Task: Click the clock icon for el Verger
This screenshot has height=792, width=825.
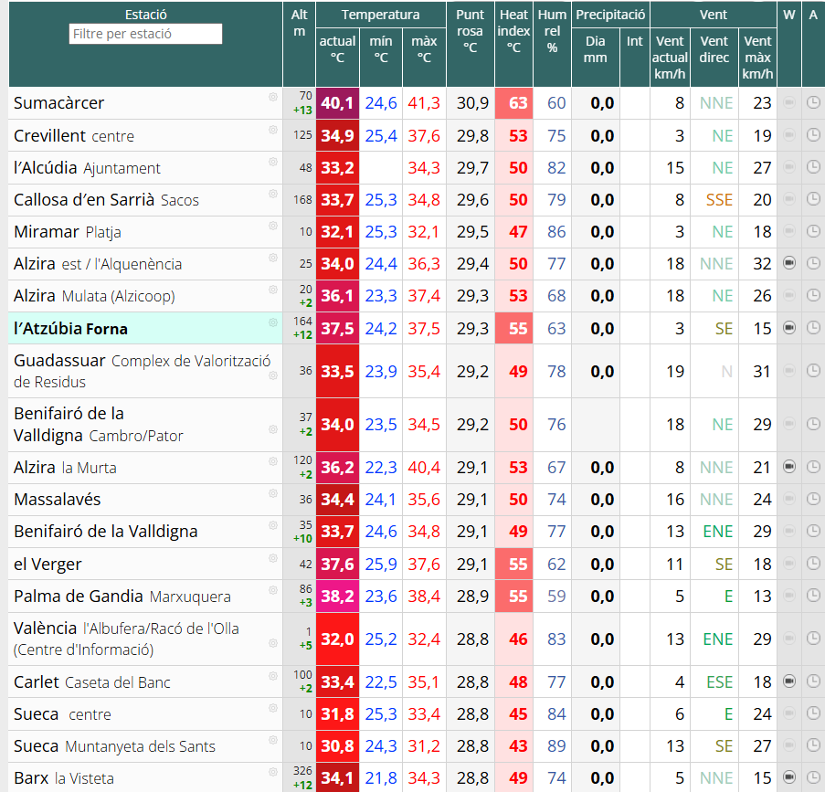Action: click(x=813, y=563)
